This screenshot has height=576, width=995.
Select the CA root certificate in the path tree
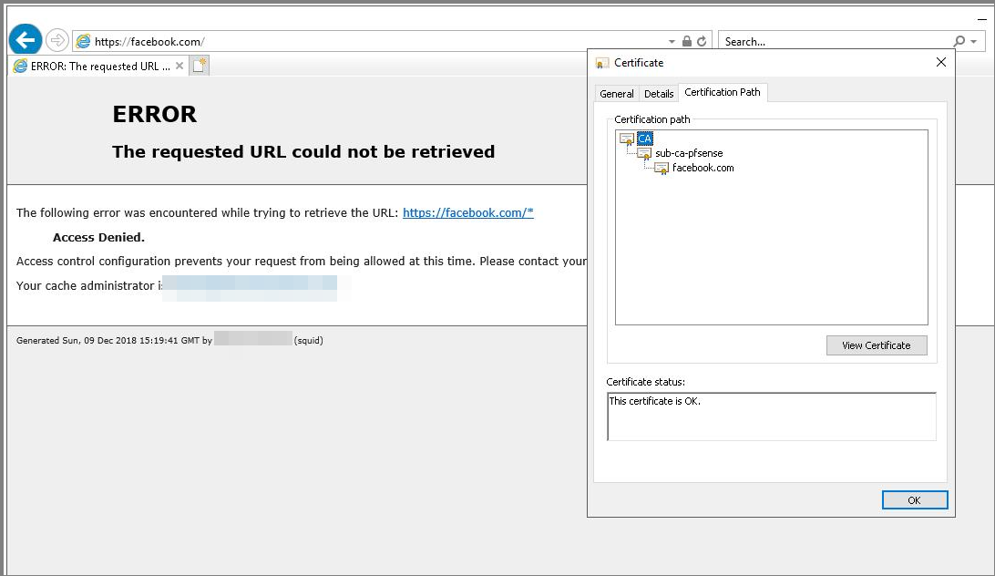click(645, 138)
